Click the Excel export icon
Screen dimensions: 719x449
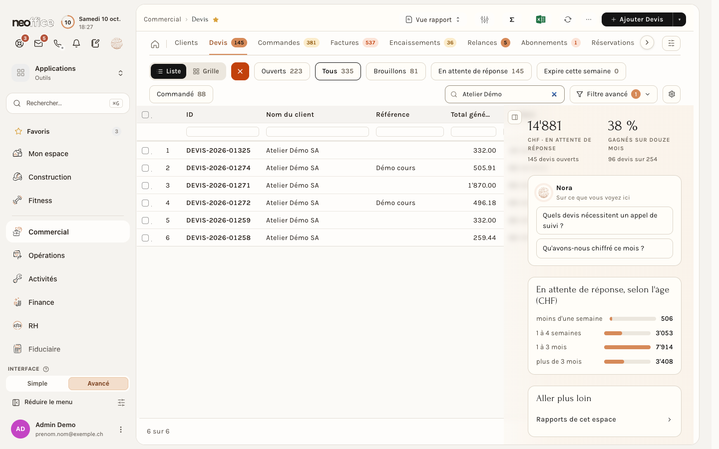coord(540,19)
